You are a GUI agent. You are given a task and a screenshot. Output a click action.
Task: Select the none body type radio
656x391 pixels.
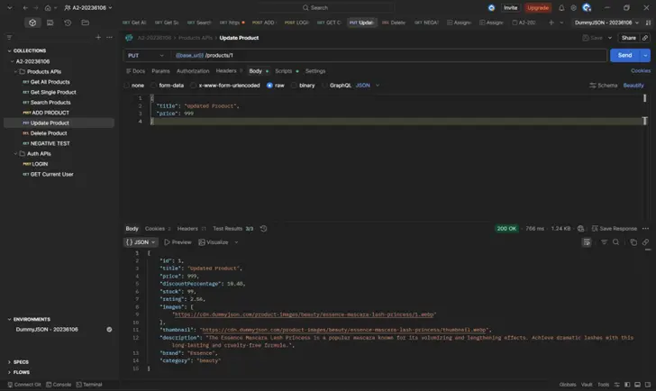tap(127, 86)
